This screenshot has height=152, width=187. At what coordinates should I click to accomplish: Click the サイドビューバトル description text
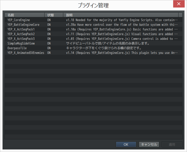(x=108, y=43)
